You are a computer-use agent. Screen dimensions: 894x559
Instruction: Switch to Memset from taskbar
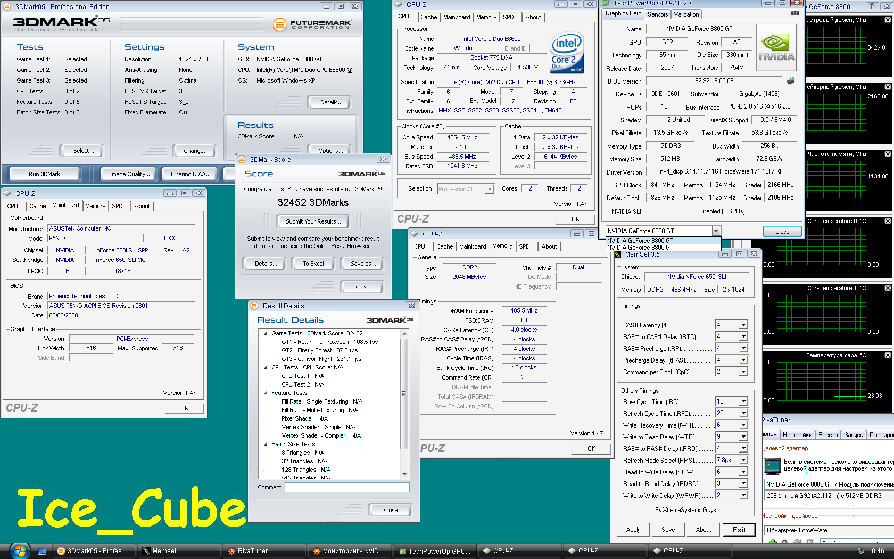coord(178,551)
